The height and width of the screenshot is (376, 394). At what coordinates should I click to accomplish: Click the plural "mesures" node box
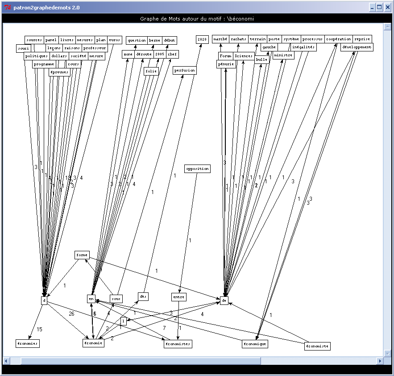pyautogui.click(x=85, y=40)
